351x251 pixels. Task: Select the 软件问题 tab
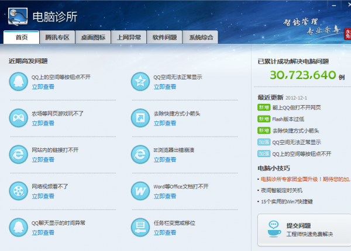coord(164,37)
